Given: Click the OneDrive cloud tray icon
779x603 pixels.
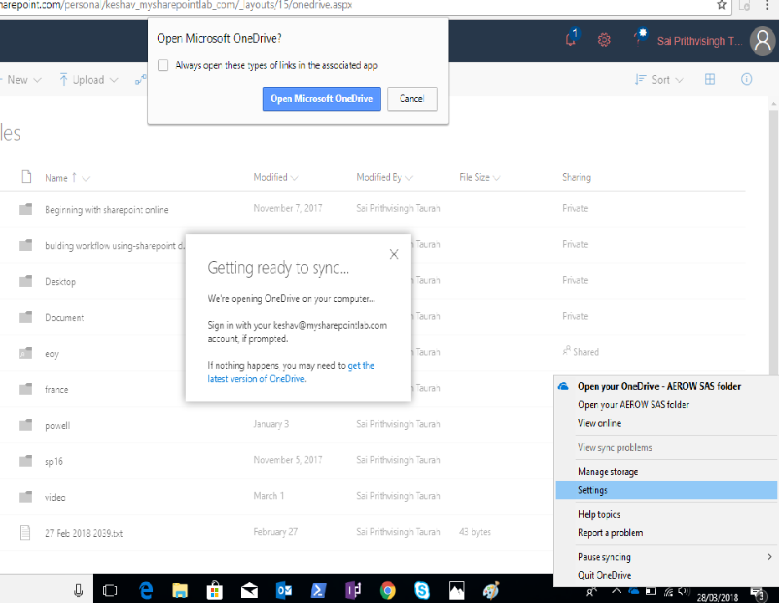Looking at the screenshot, I should pyautogui.click(x=634, y=590).
